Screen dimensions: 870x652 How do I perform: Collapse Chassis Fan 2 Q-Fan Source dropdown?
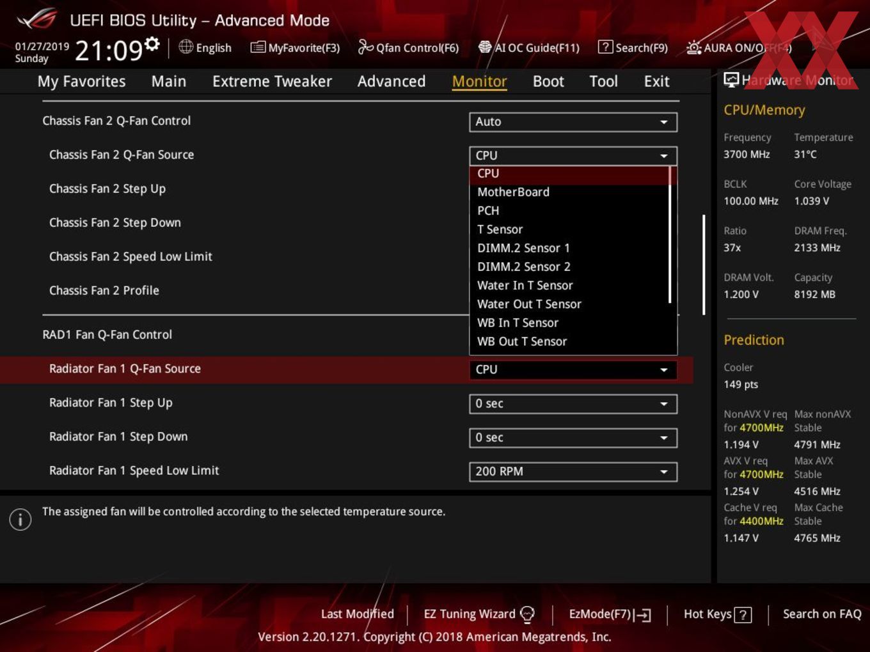(573, 155)
